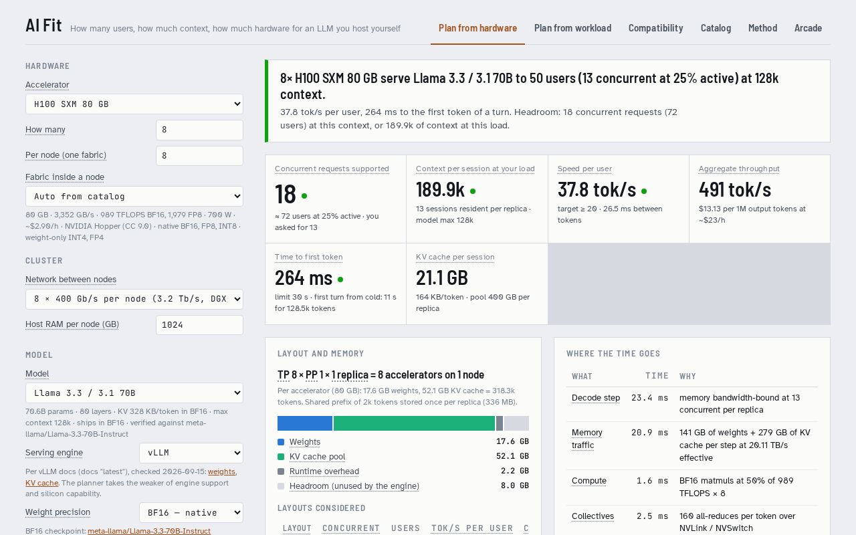Go to the Catalog tab
This screenshot has height=535, width=856.
(x=716, y=28)
